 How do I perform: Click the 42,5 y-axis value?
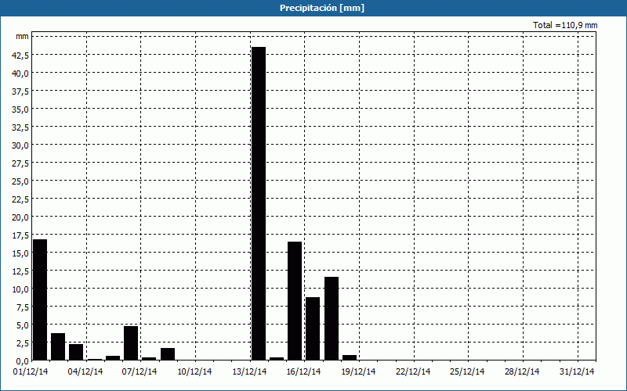click(20, 56)
